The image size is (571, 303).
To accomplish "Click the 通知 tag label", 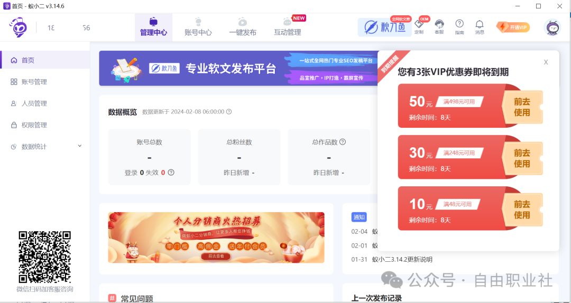I will click(x=358, y=217).
